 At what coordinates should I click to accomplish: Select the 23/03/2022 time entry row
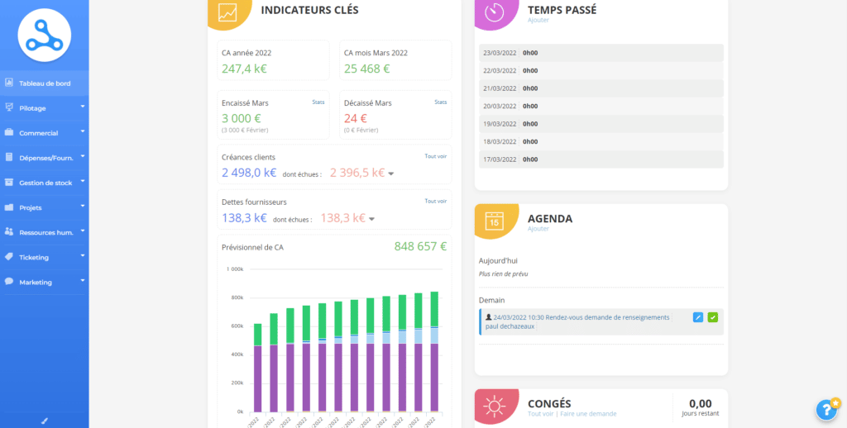(x=601, y=53)
